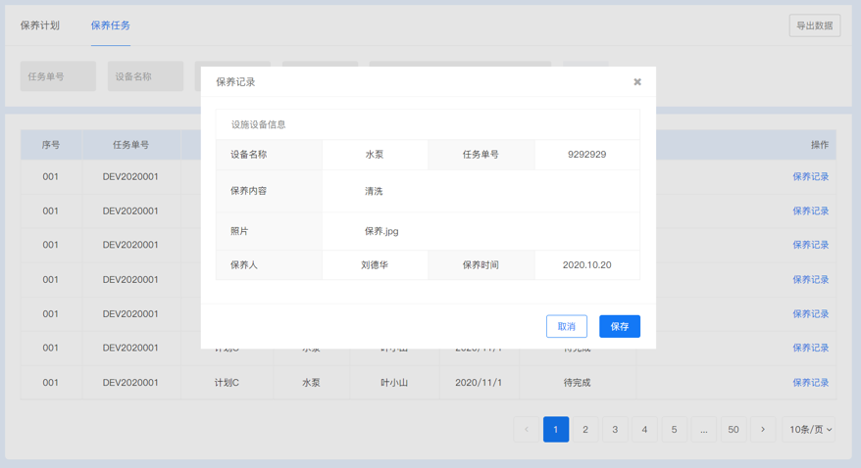Open the 10条/页 page size dropdown

(x=809, y=429)
